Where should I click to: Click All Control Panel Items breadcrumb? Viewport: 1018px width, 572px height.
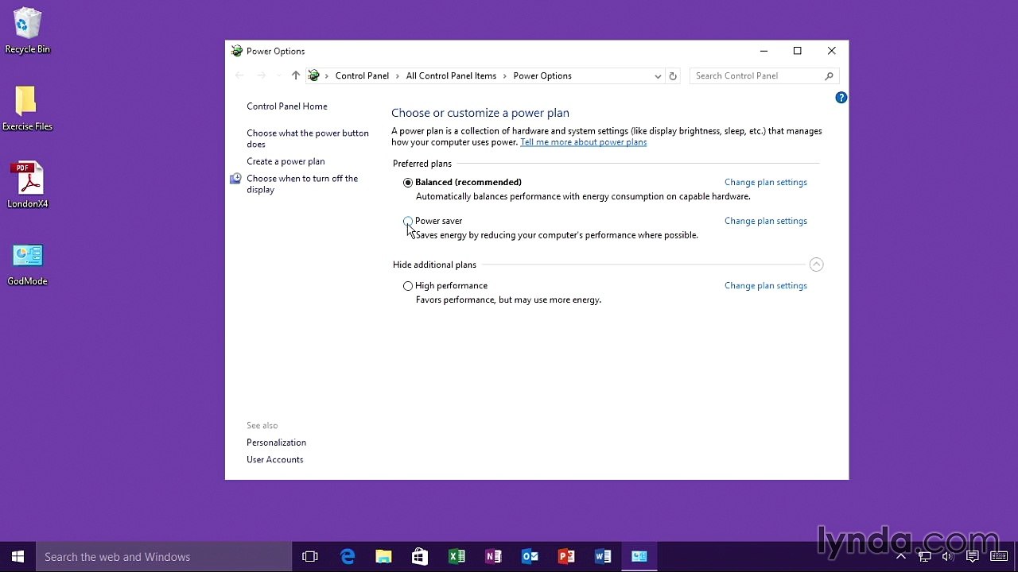[x=451, y=75]
